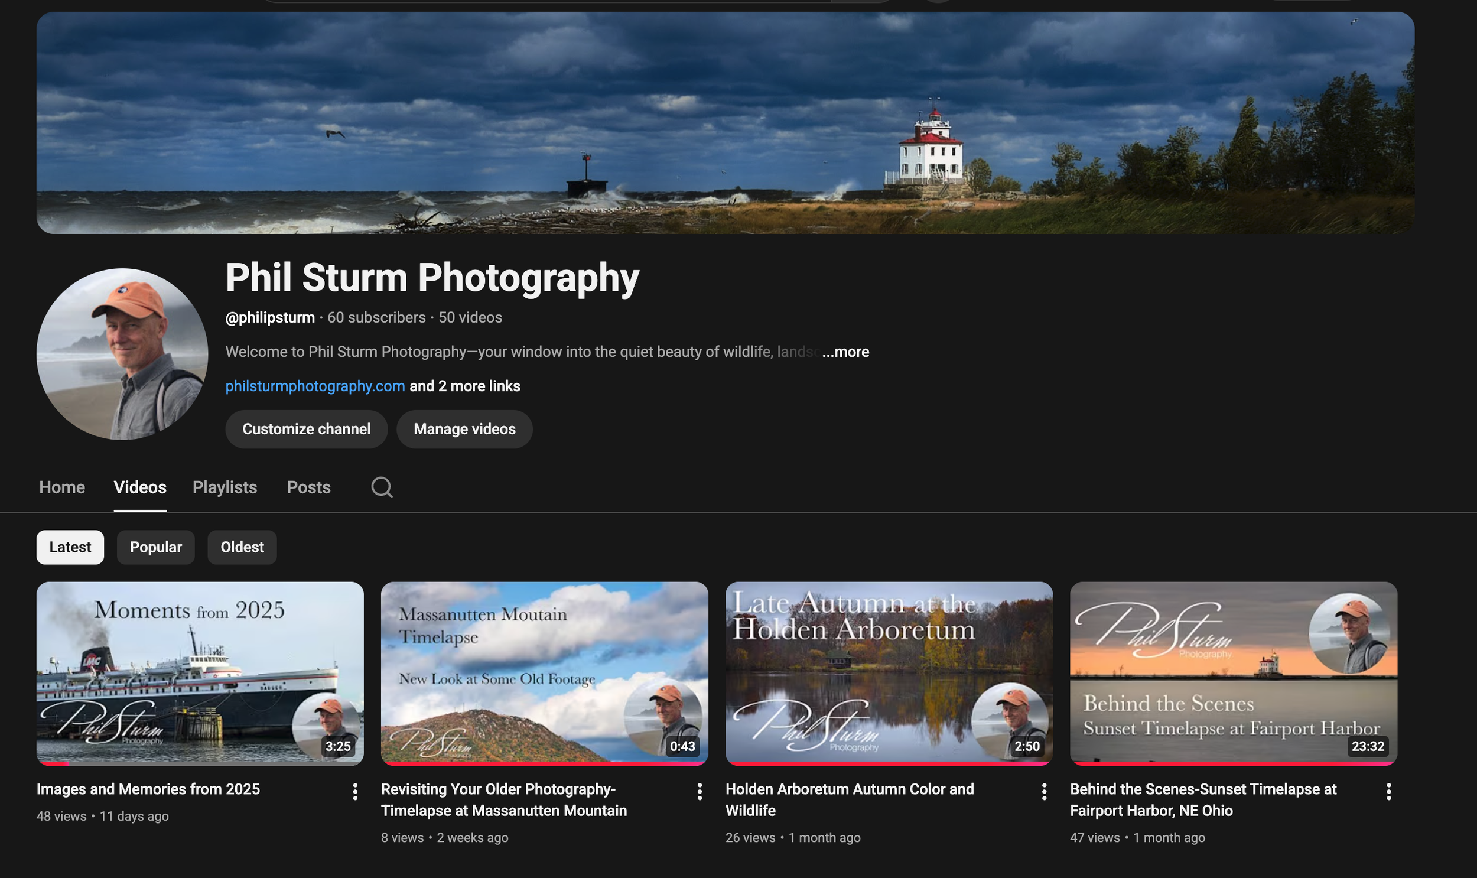The image size is (1477, 878).
Task: Expand the 'and 2 more links' list
Action: click(465, 386)
